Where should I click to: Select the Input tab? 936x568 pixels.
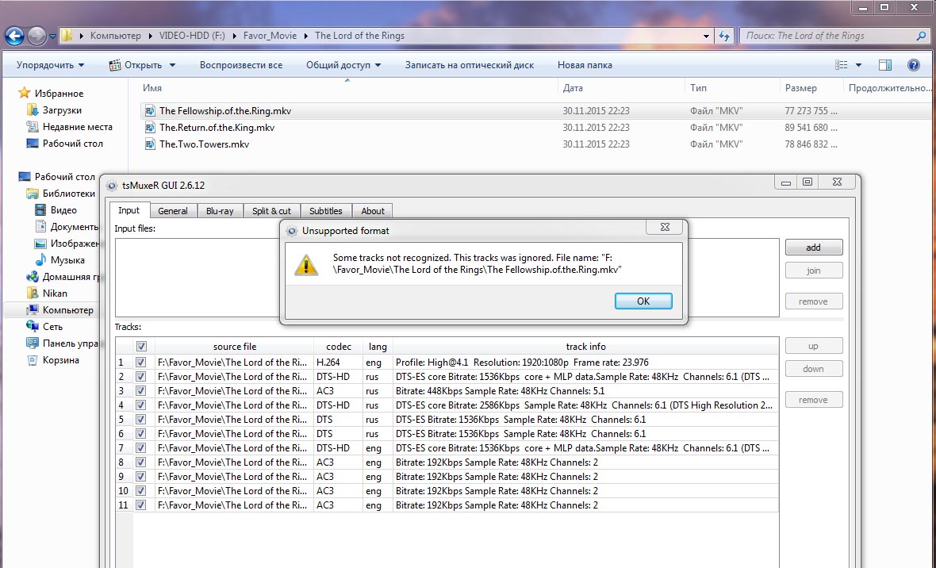click(x=129, y=210)
